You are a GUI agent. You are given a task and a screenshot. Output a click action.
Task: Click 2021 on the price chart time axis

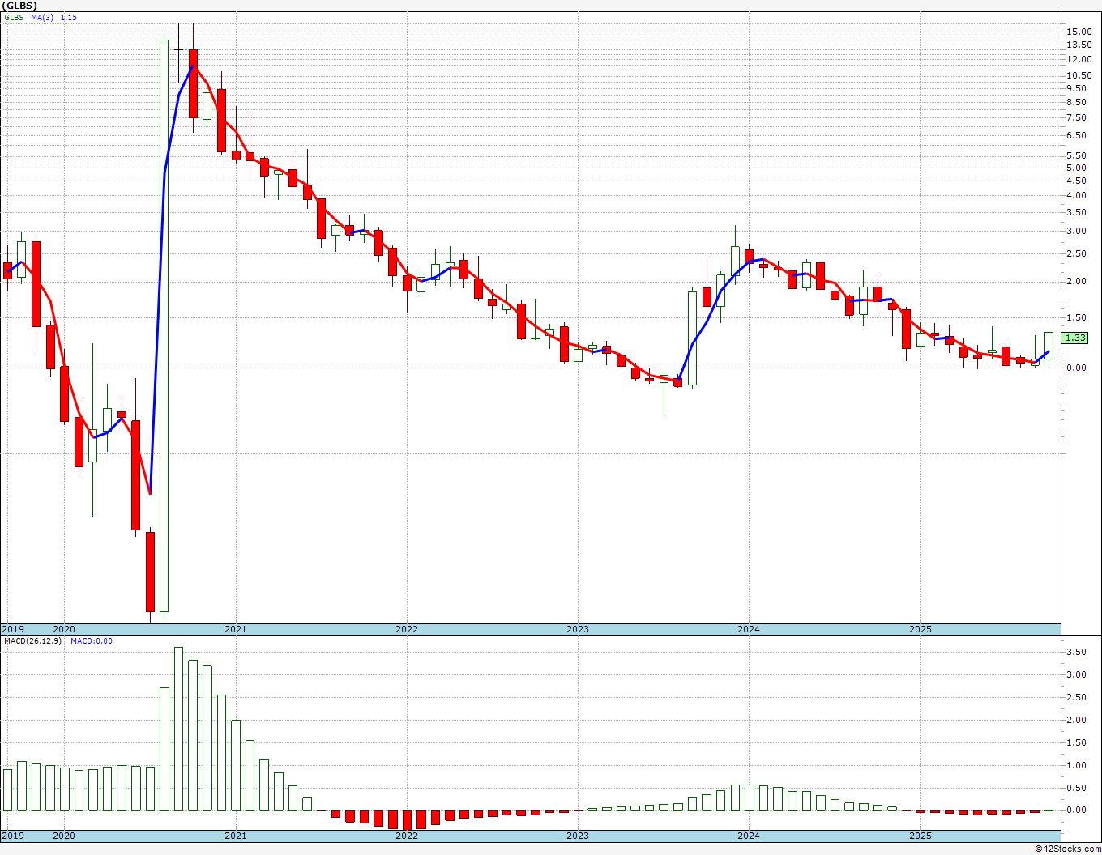(235, 629)
